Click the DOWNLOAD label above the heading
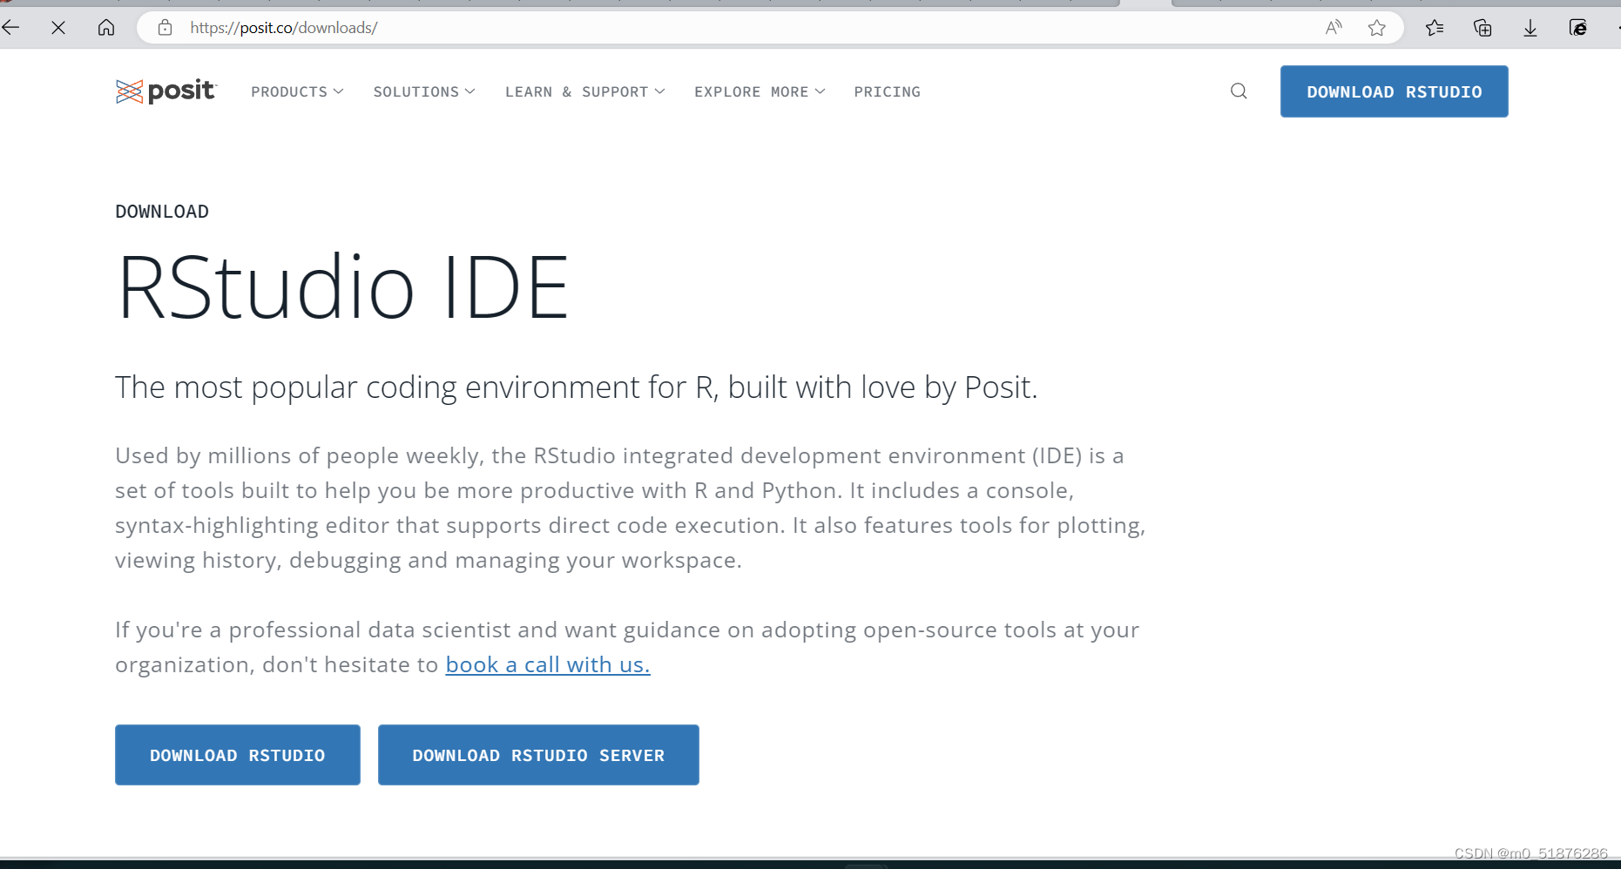This screenshot has height=869, width=1621. point(162,212)
